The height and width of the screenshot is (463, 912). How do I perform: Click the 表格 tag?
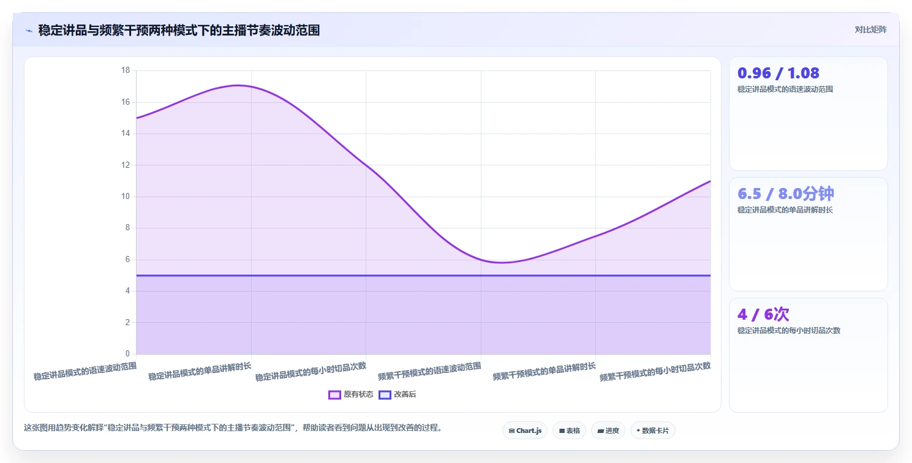click(569, 431)
